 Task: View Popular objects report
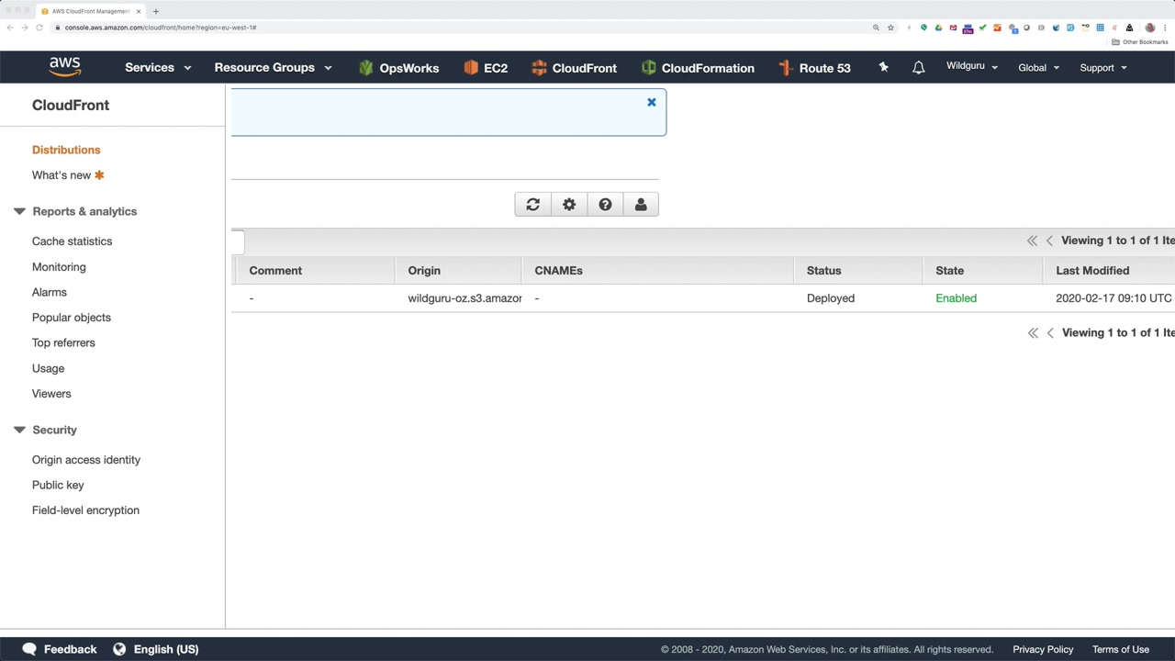point(72,318)
